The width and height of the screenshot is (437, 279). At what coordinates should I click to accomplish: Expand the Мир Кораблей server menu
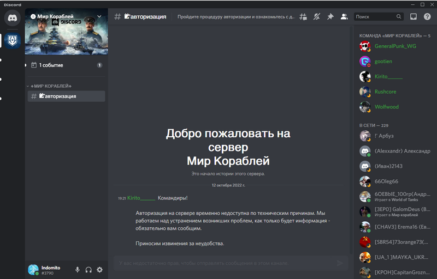point(99,16)
